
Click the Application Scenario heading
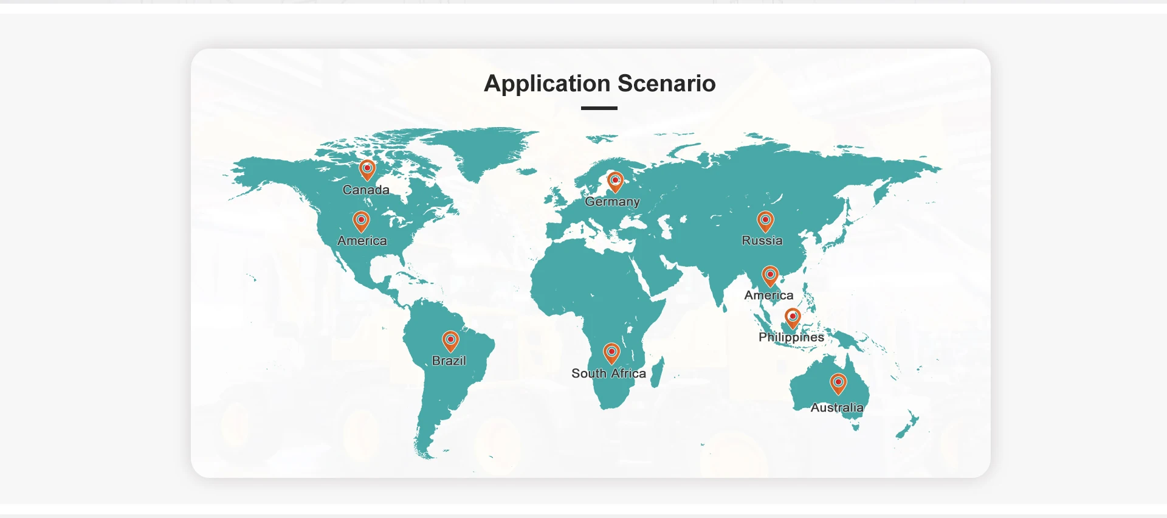pyautogui.click(x=599, y=83)
